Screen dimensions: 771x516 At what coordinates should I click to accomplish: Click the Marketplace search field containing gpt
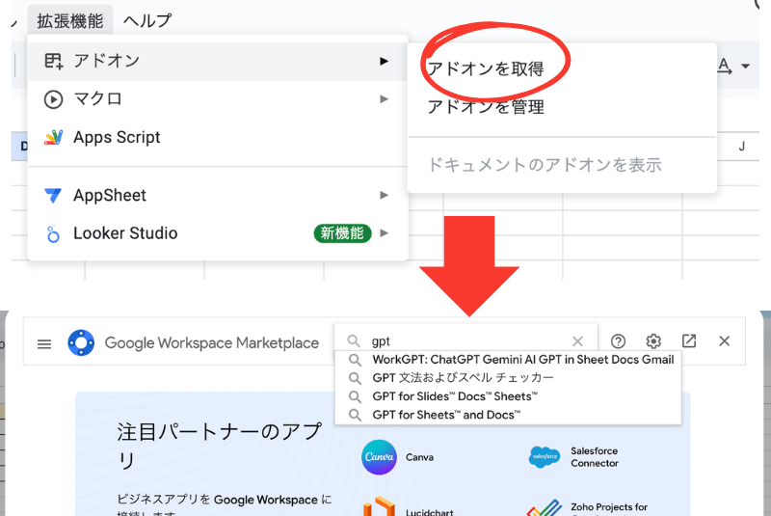point(465,340)
